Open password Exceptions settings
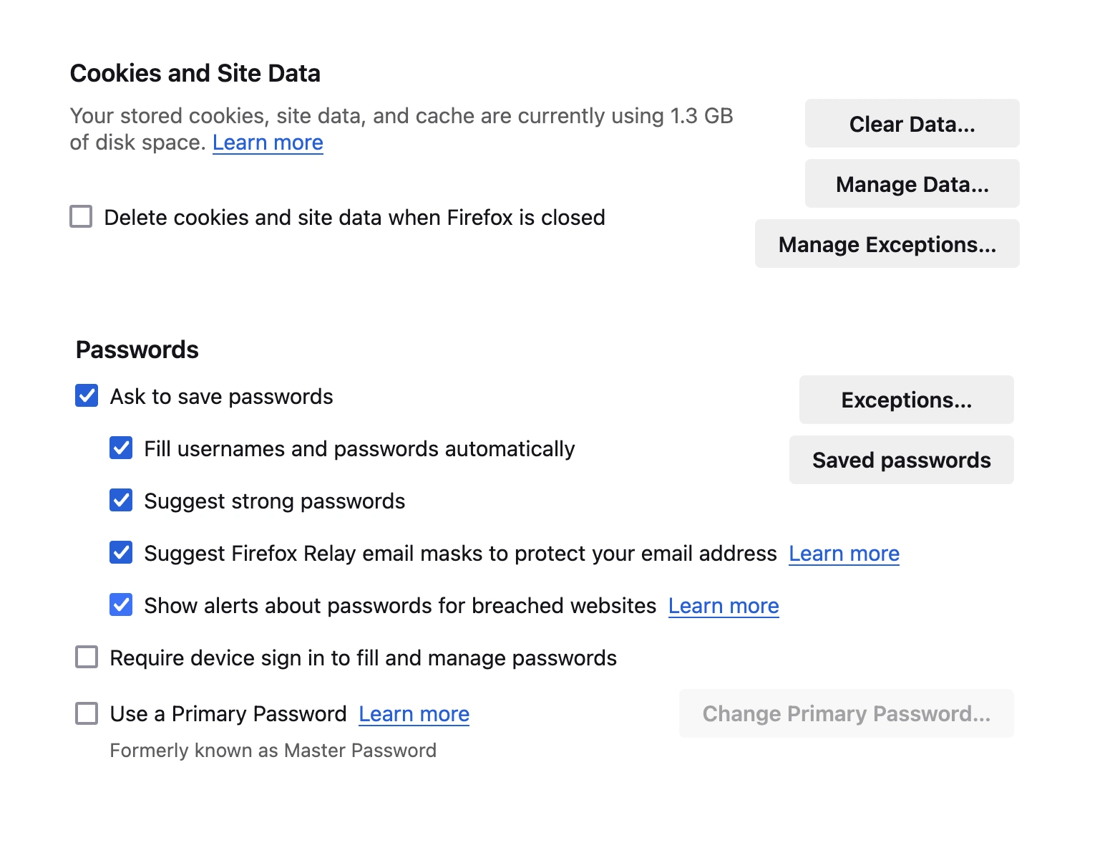Image resolution: width=1115 pixels, height=843 pixels. (905, 400)
